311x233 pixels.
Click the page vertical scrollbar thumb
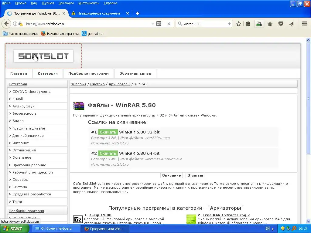pyautogui.click(x=308, y=98)
